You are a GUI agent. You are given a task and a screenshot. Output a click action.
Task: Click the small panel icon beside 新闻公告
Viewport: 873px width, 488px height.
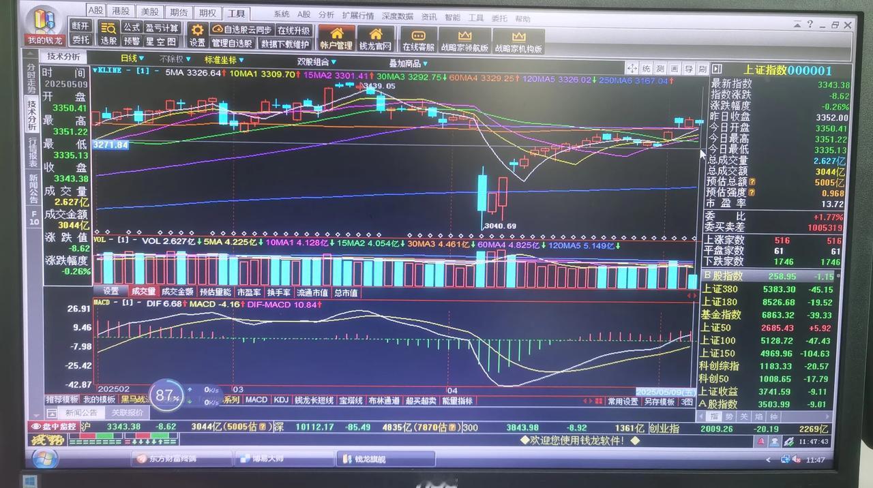52,413
